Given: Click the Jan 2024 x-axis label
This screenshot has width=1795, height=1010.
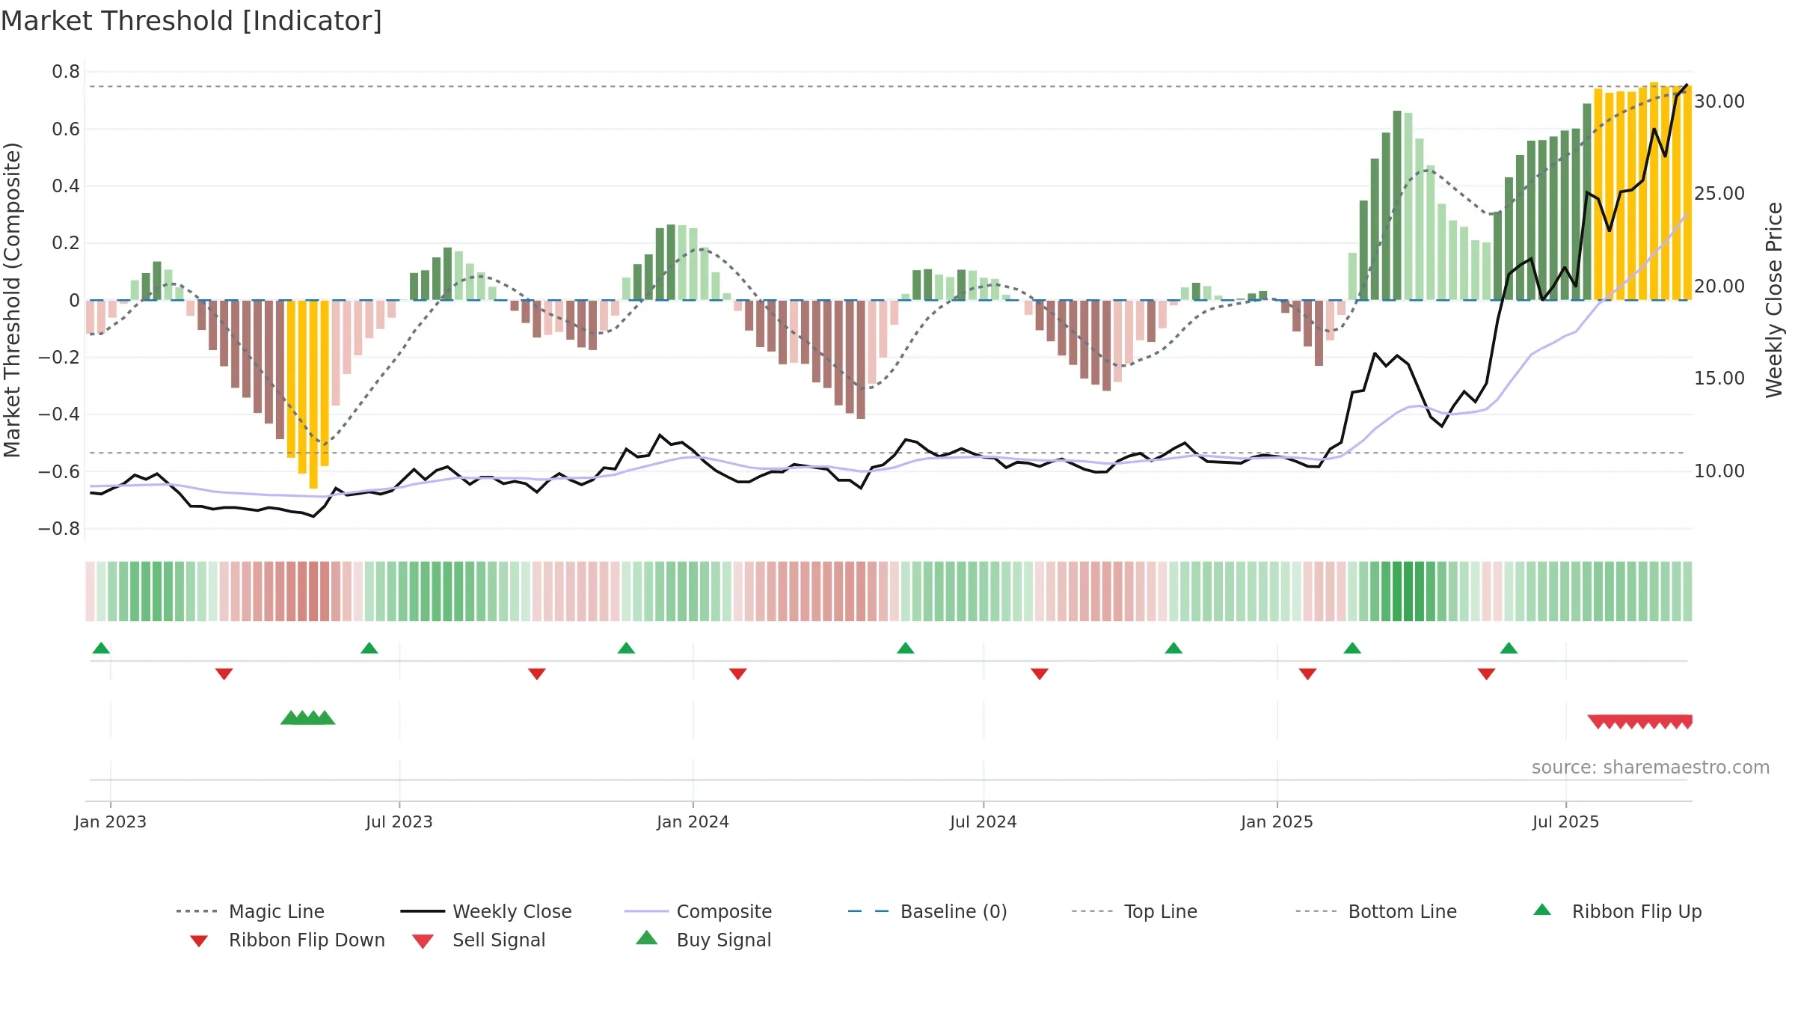Looking at the screenshot, I should click(x=693, y=821).
